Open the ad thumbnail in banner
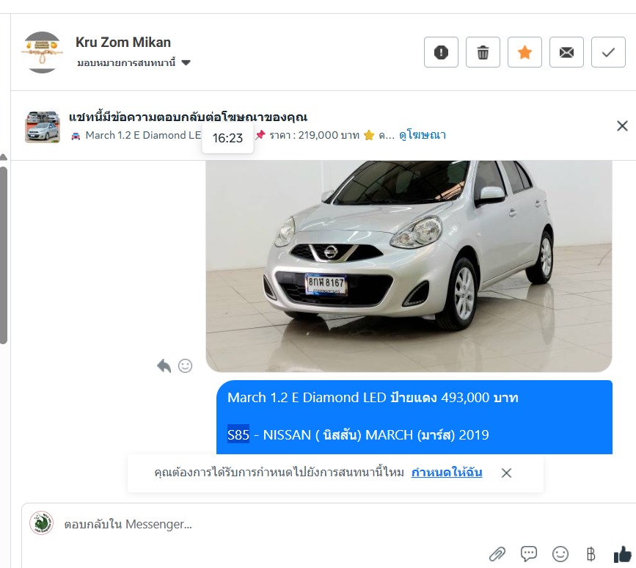The height and width of the screenshot is (568, 636). (43, 126)
